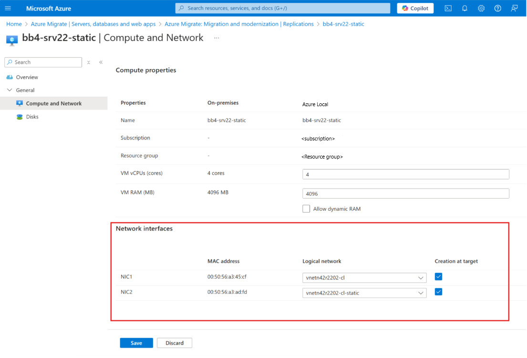Click the <subscription> value

pos(318,139)
